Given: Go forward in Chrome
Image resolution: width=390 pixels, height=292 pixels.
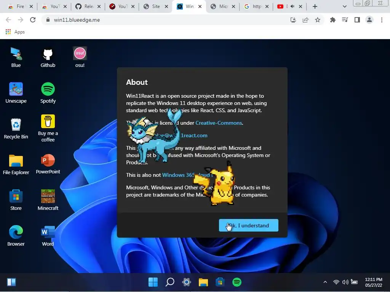Looking at the screenshot, I should point(21,20).
